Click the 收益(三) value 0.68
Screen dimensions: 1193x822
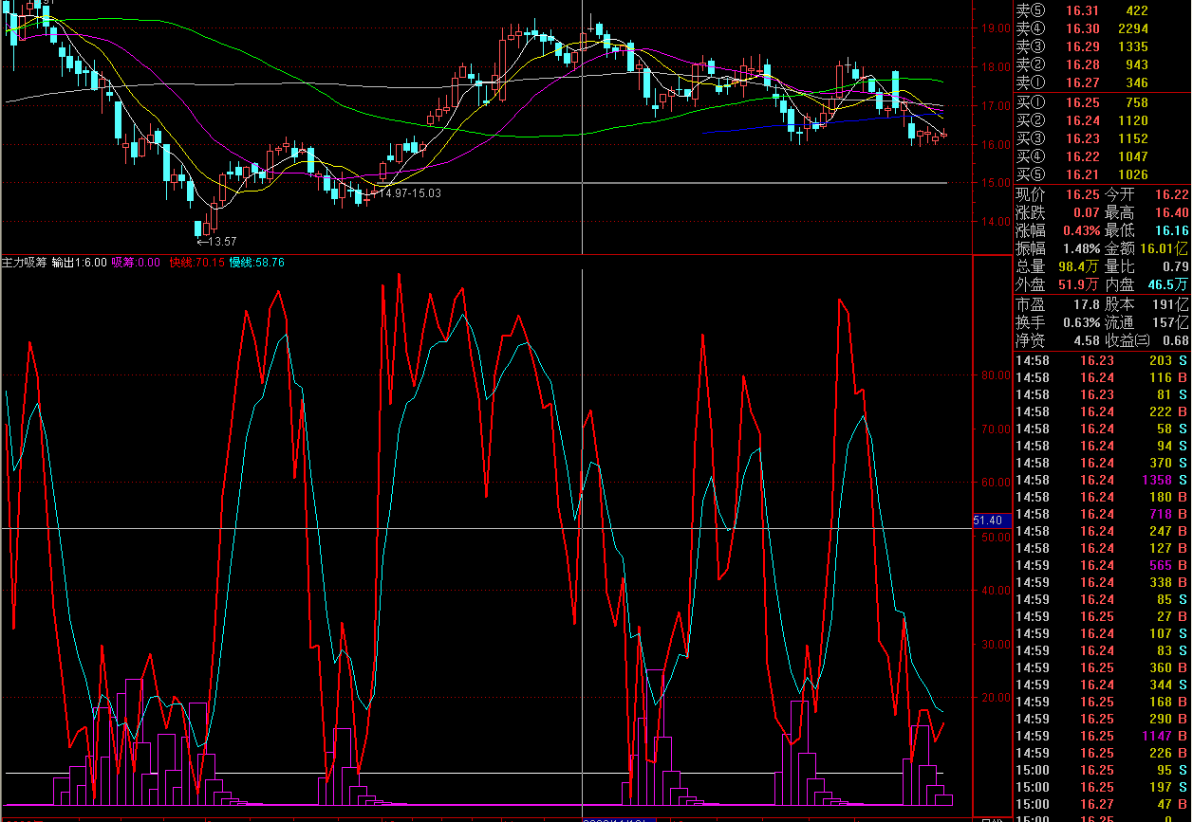point(1175,341)
